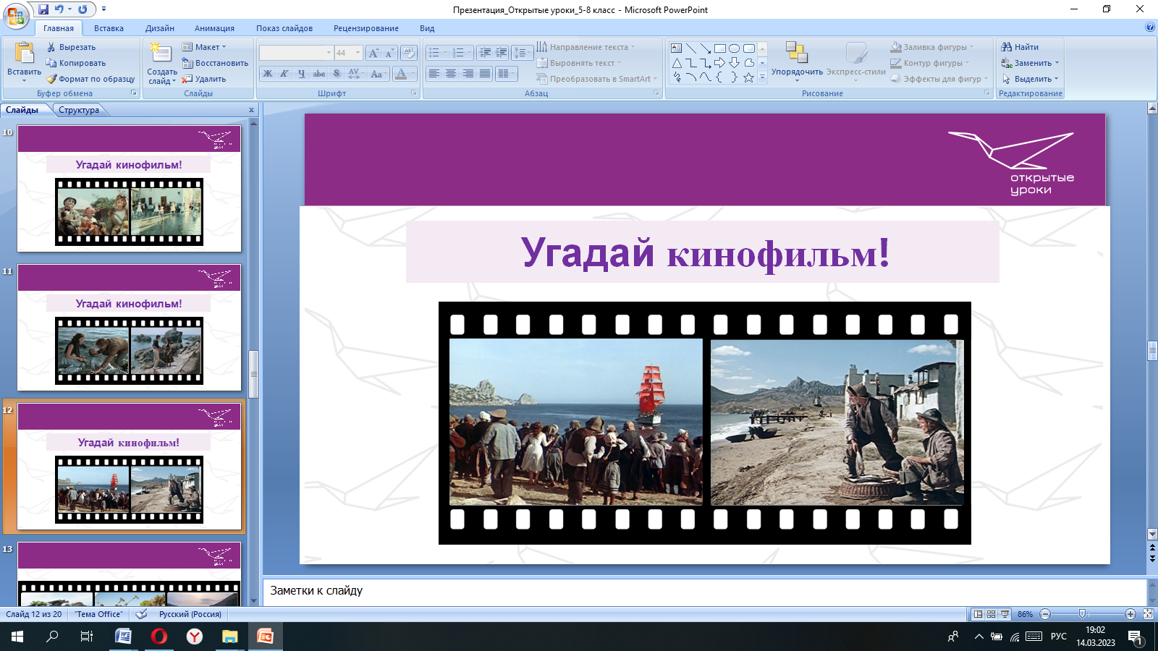The image size is (1158, 651).
Task: Cut selection with Вырезать
Action: pyautogui.click(x=71, y=47)
